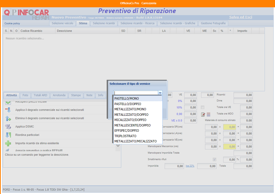275x194 pixels.
Task: Toggle the checkbox beside Totale ore VE
Action: coord(203,107)
